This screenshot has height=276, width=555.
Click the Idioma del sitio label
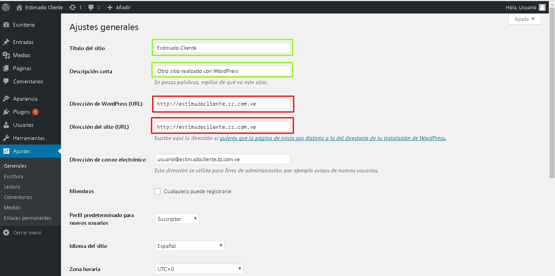coord(88,246)
